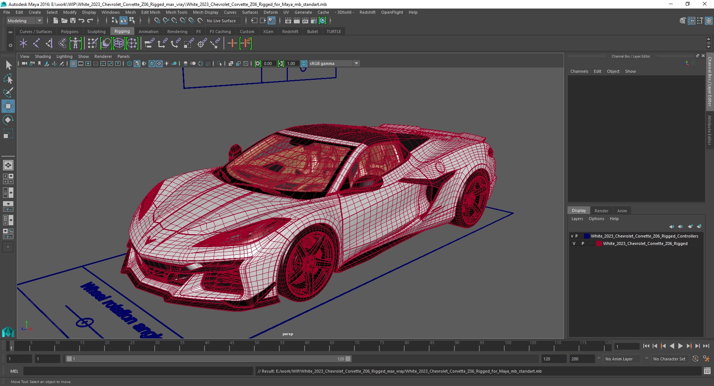
Task: Click the New Scene icon
Action: 56,21
